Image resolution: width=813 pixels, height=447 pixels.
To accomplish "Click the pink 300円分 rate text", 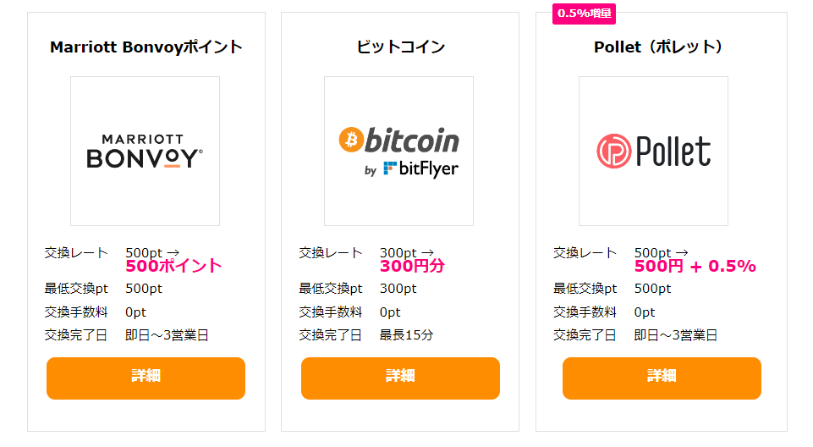I will point(412,266).
